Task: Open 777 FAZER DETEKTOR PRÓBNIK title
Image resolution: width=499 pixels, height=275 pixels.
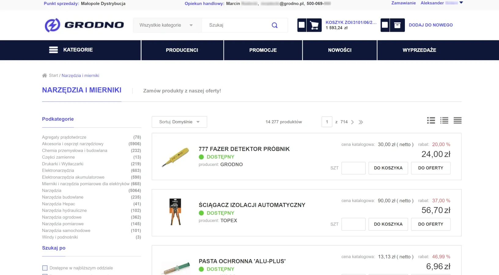Action: (244, 149)
